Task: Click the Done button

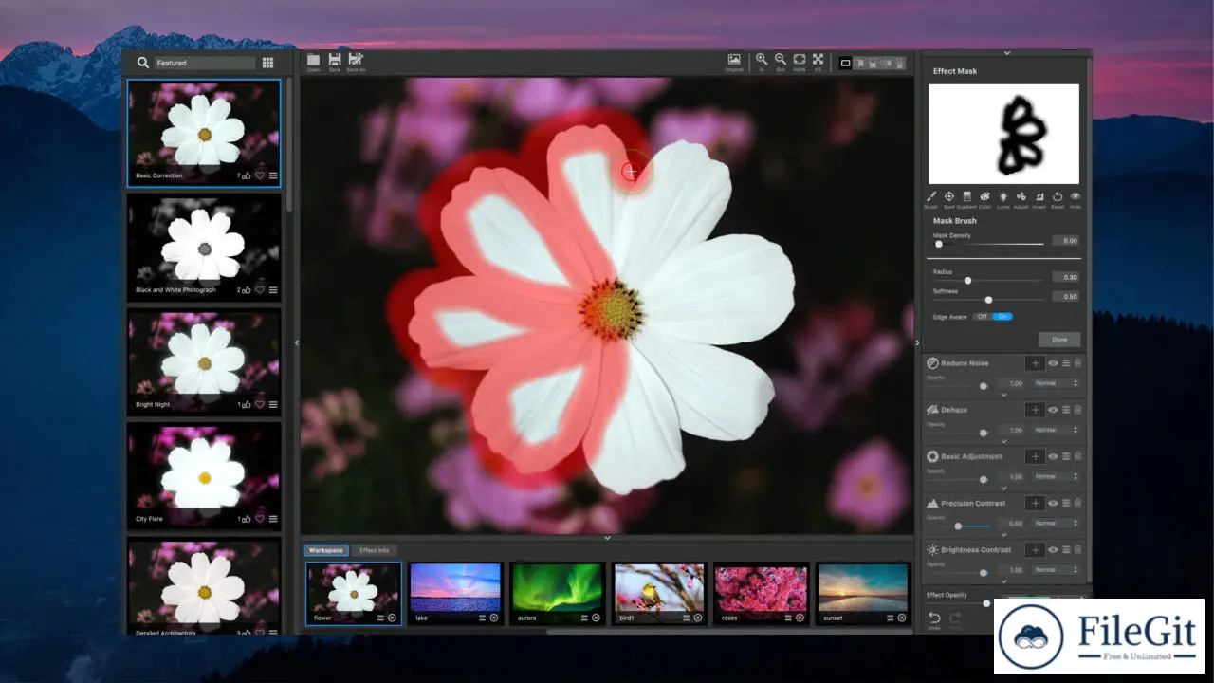Action: (x=1059, y=340)
